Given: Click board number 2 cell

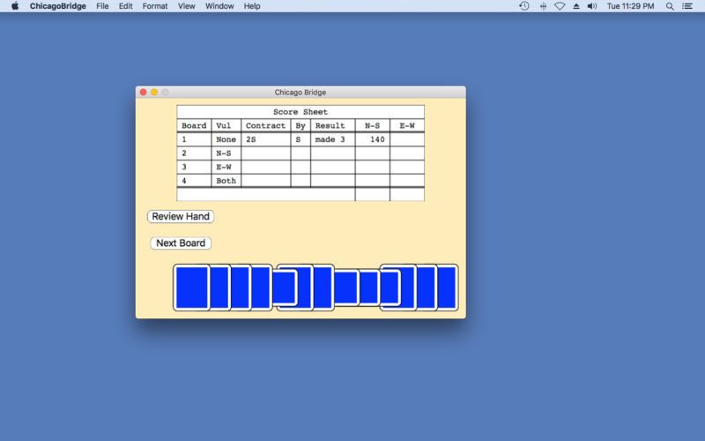Looking at the screenshot, I should (194, 153).
